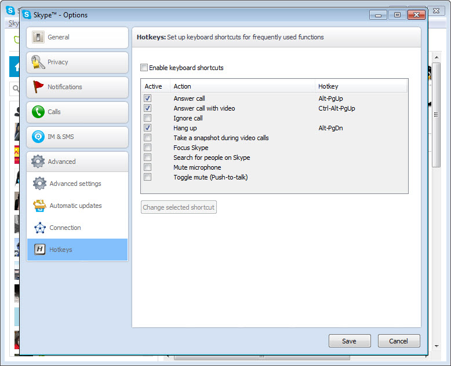Viewport: 451px width, 366px height.
Task: Select the Focus Skype action text
Action: tap(191, 148)
